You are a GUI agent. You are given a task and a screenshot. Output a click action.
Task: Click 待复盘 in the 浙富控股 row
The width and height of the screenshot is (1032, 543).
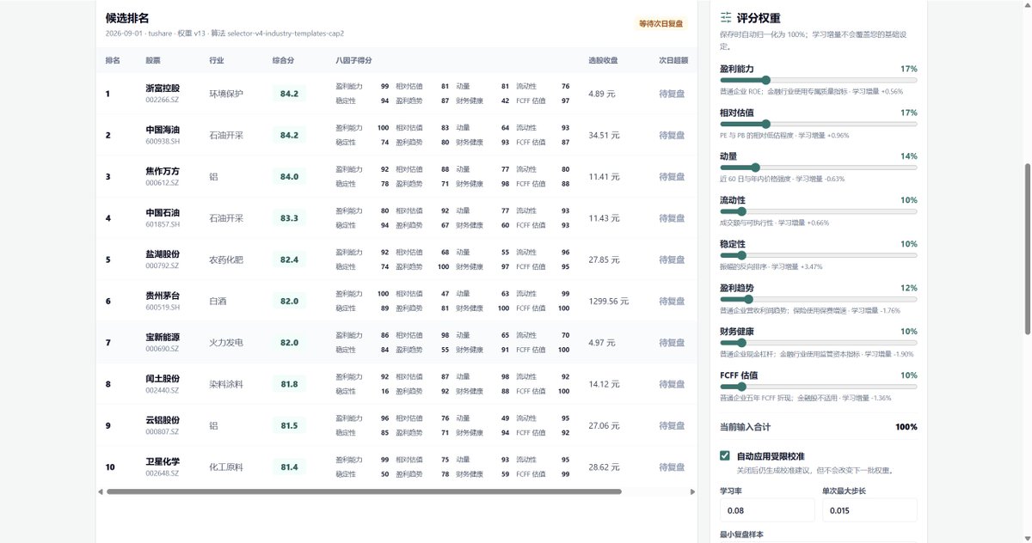pyautogui.click(x=672, y=94)
